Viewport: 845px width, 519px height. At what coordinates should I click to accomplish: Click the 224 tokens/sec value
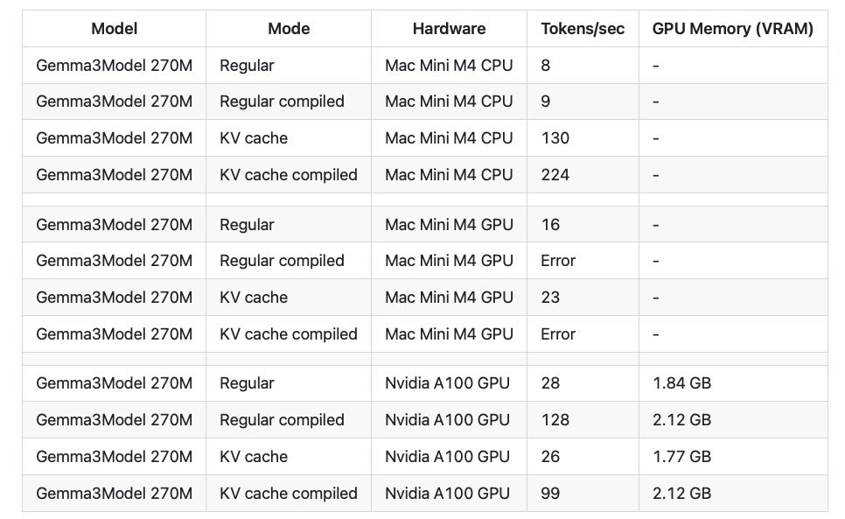(x=555, y=175)
